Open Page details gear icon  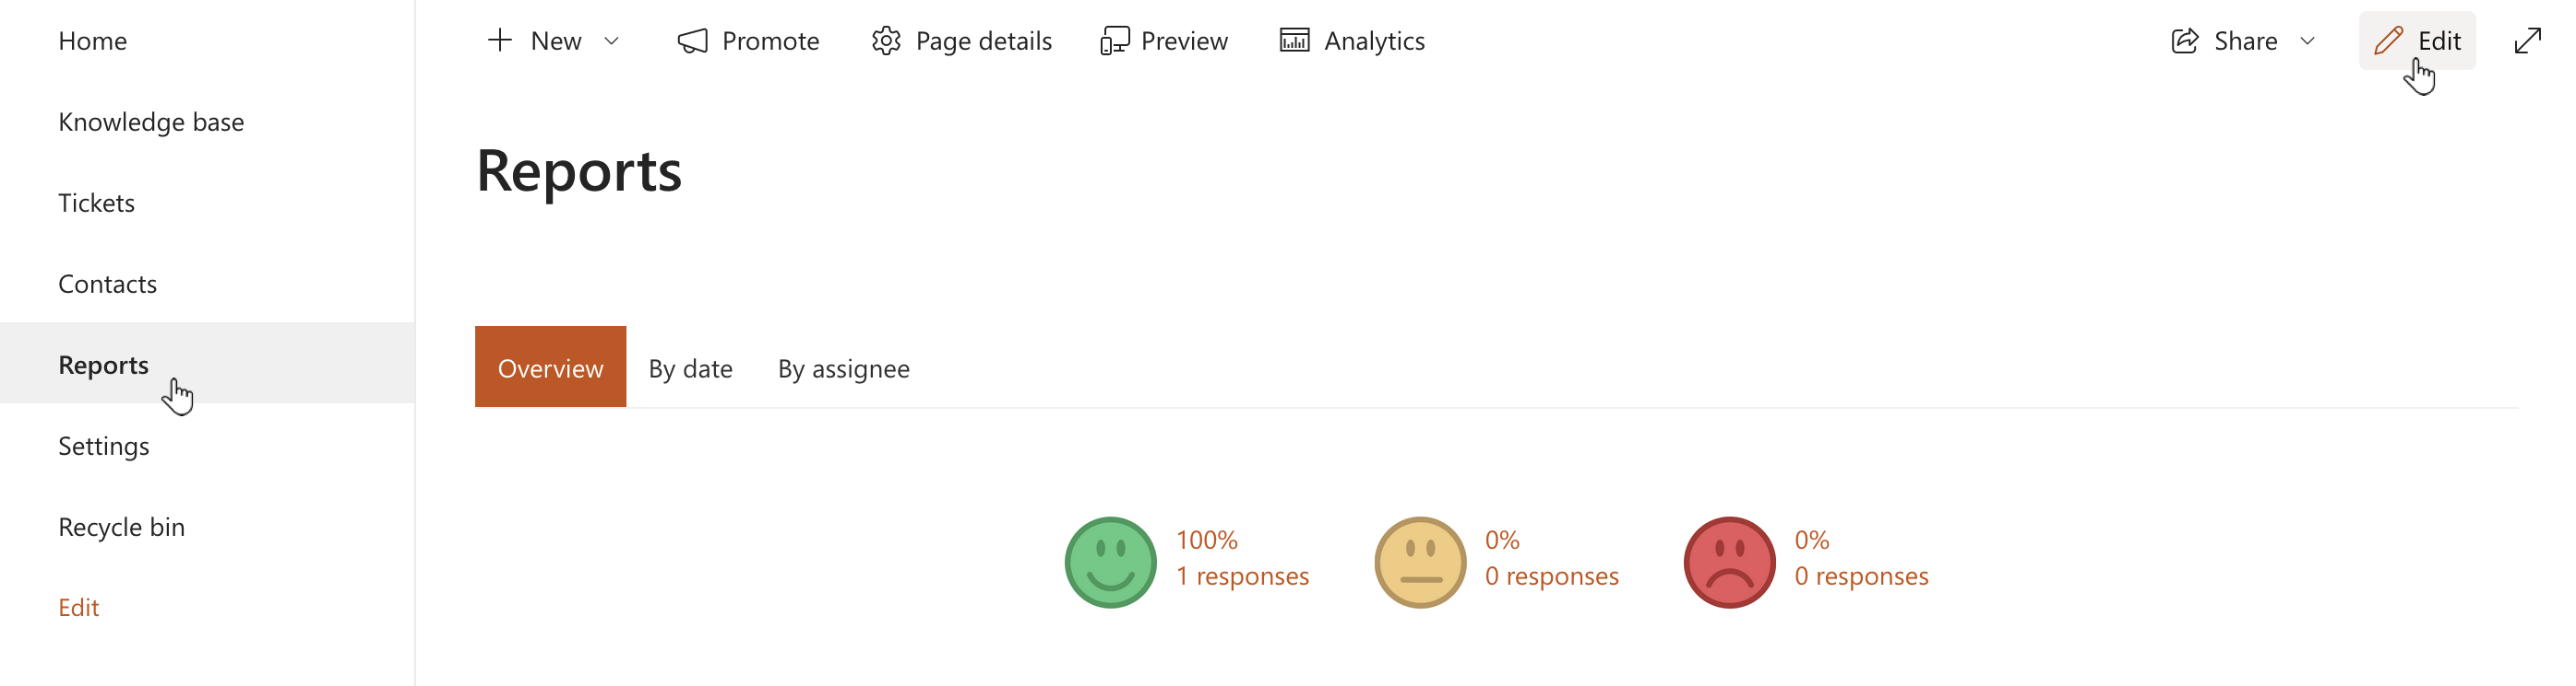(x=886, y=41)
